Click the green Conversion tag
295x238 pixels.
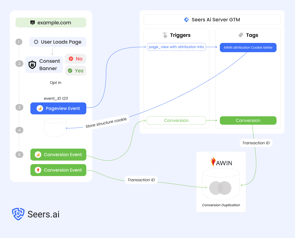pos(248,121)
